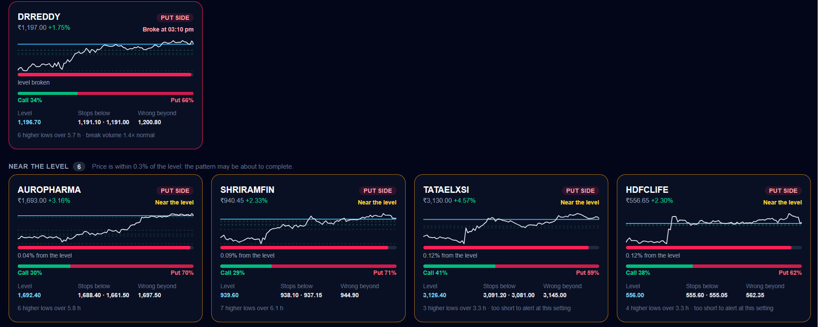Select SHRIRAMFIN level value 939.60
Screen dimensions: 819x327
tap(229, 295)
